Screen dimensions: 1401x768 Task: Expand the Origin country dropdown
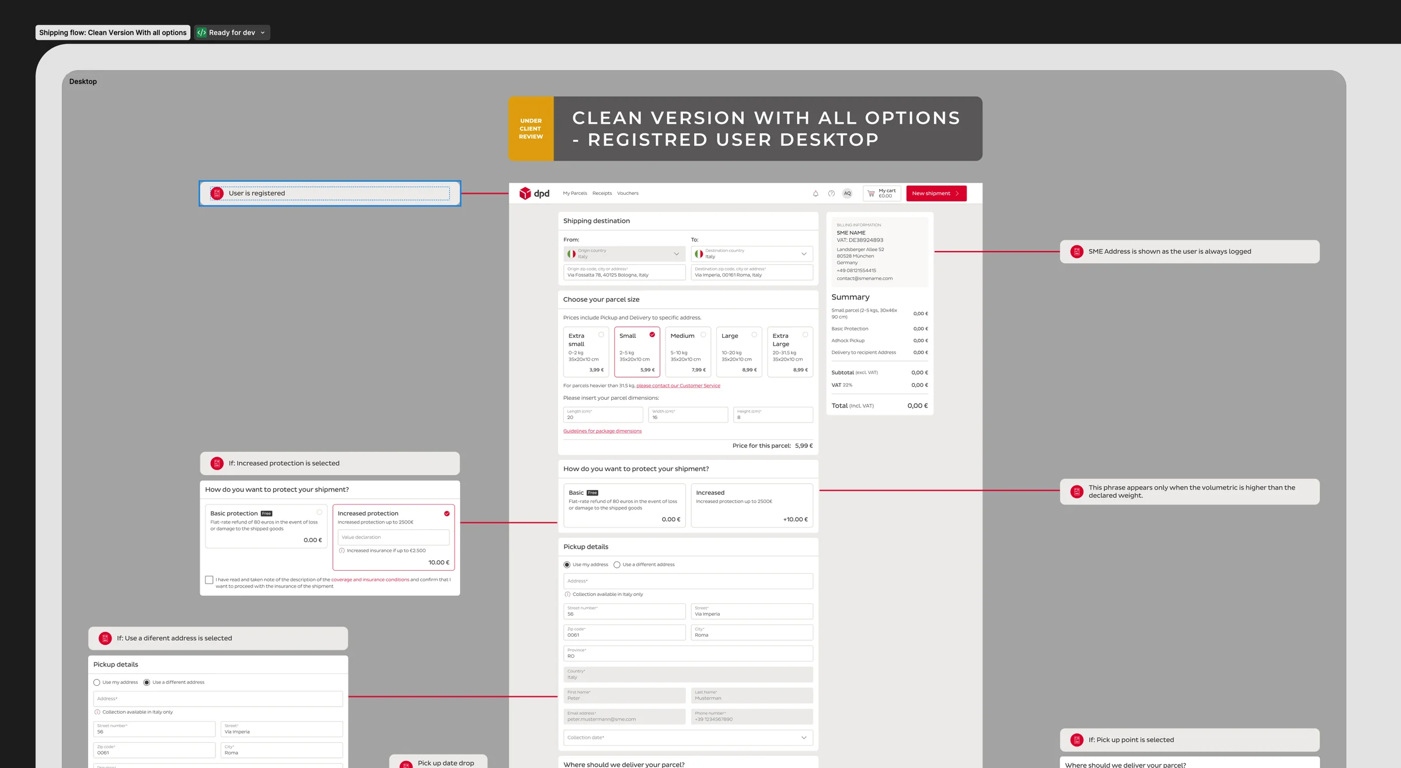tap(677, 254)
